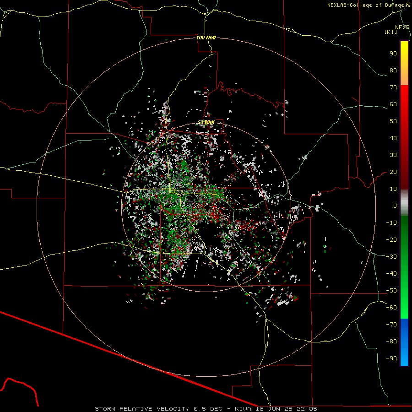Select the -90 value on velocity scale

tap(391, 358)
